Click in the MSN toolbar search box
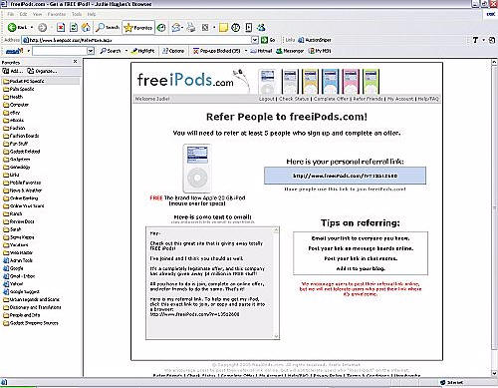The height and width of the screenshot is (388, 498). tap(60, 51)
